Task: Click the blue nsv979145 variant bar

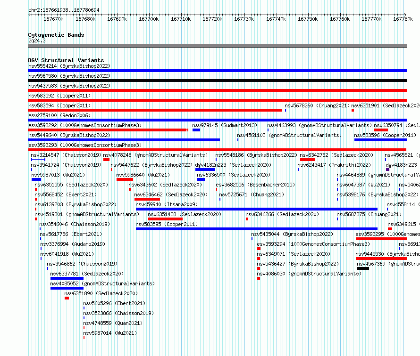Action: coord(196,130)
